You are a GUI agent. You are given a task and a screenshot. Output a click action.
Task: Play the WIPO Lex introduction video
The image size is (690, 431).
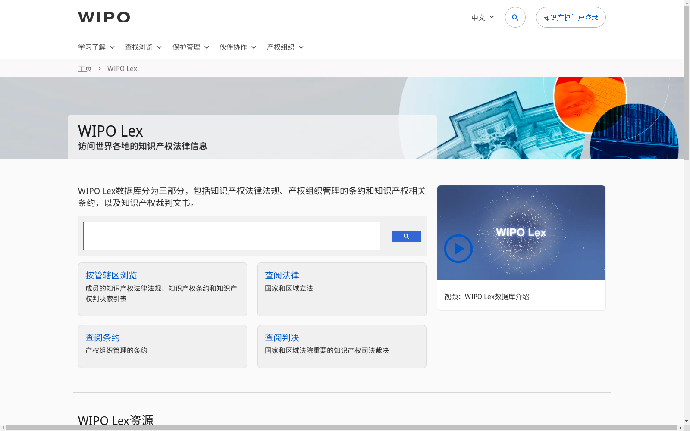(x=458, y=249)
